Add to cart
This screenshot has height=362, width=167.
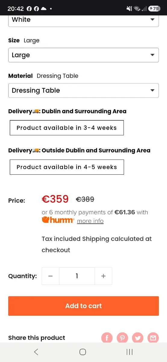(x=83, y=306)
